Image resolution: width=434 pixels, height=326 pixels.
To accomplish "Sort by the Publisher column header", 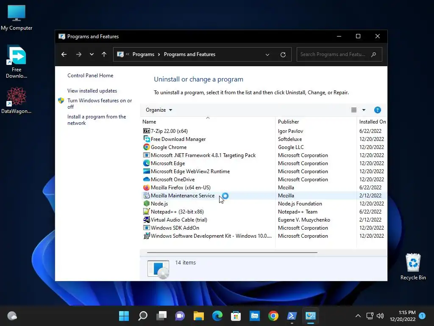I will [288, 122].
